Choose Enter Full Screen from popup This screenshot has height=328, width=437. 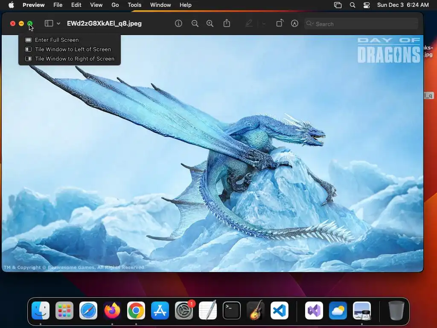click(x=70, y=40)
